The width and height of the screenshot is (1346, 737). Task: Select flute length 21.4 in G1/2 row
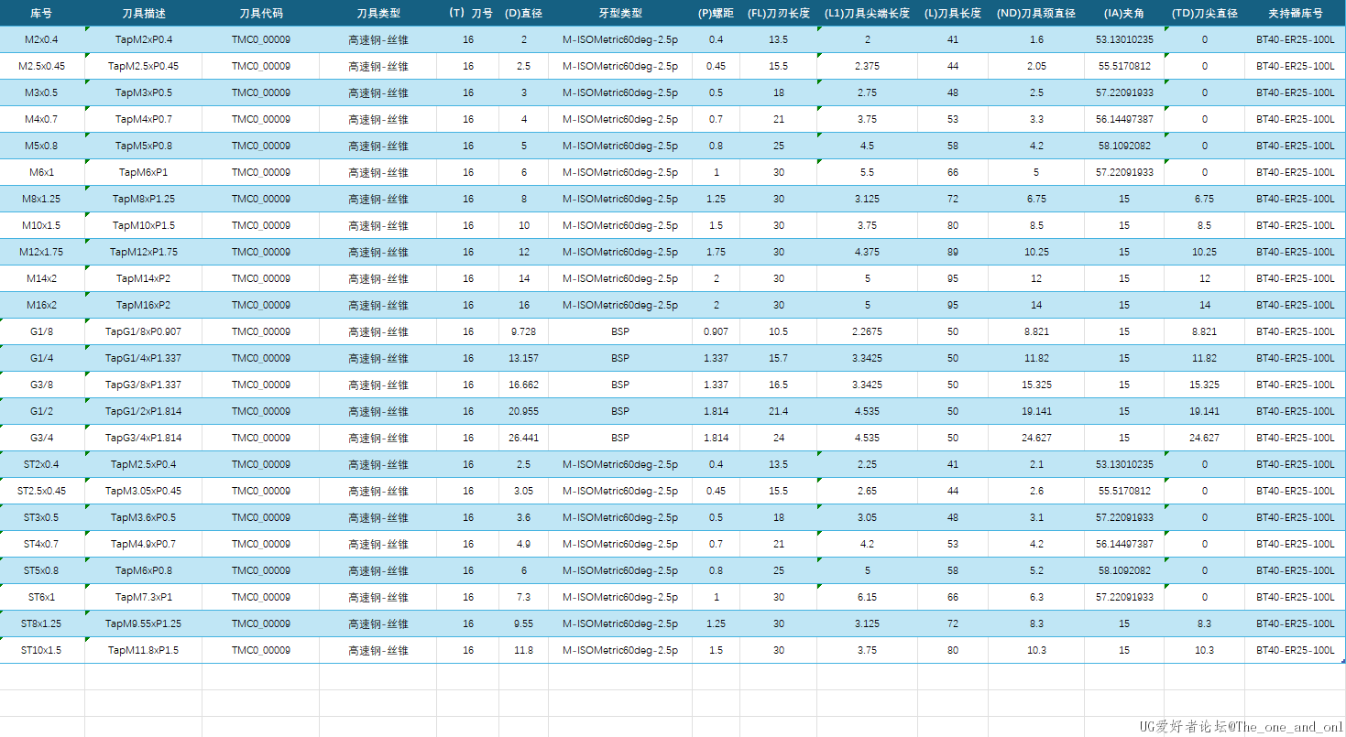[x=778, y=411]
